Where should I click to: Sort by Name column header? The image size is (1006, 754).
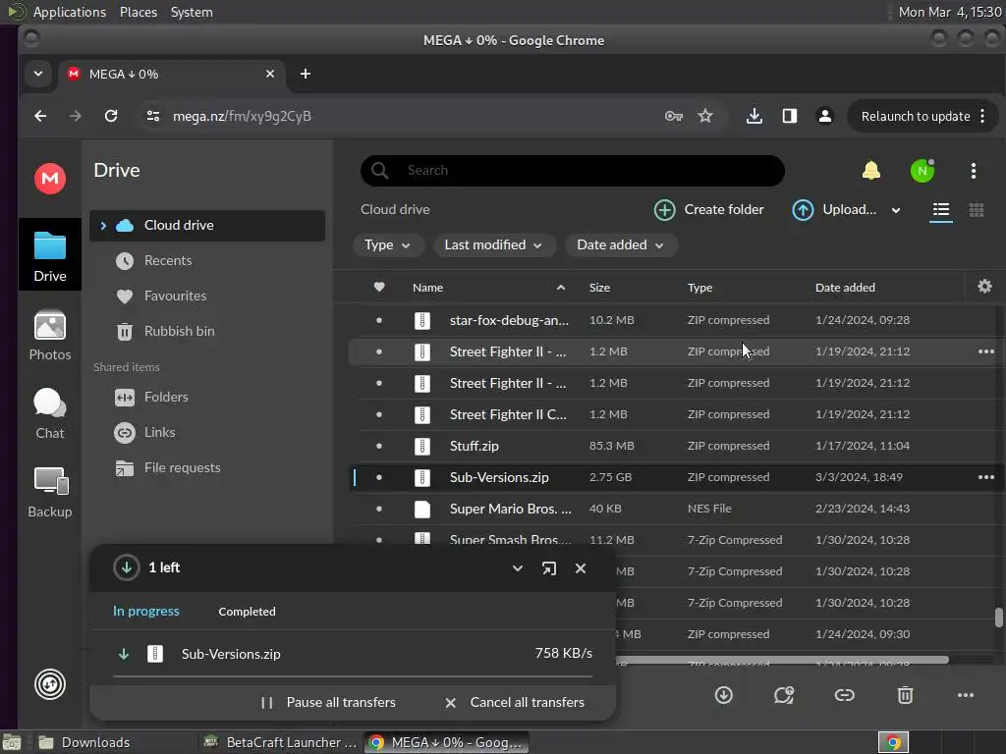[427, 288]
